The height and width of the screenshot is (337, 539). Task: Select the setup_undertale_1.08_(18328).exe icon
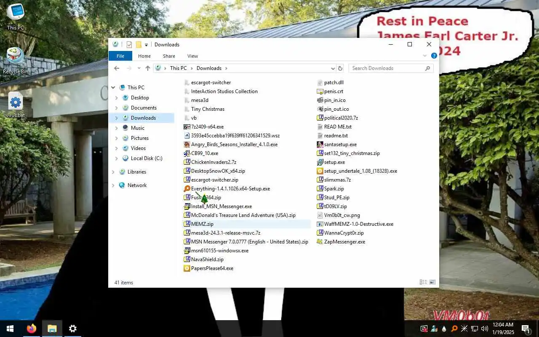320,171
